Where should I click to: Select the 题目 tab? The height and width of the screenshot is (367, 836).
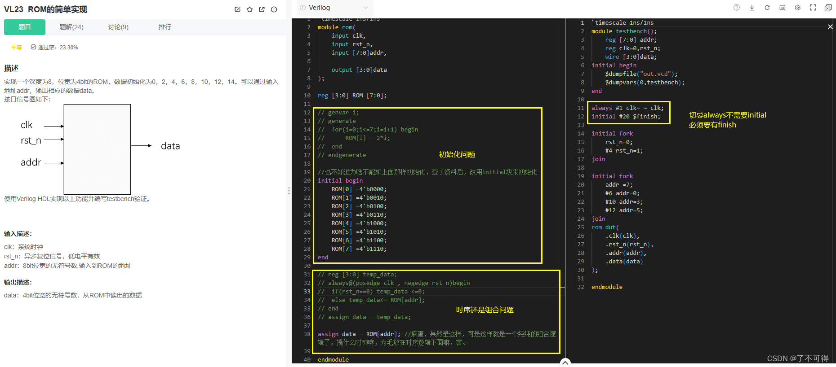(25, 27)
